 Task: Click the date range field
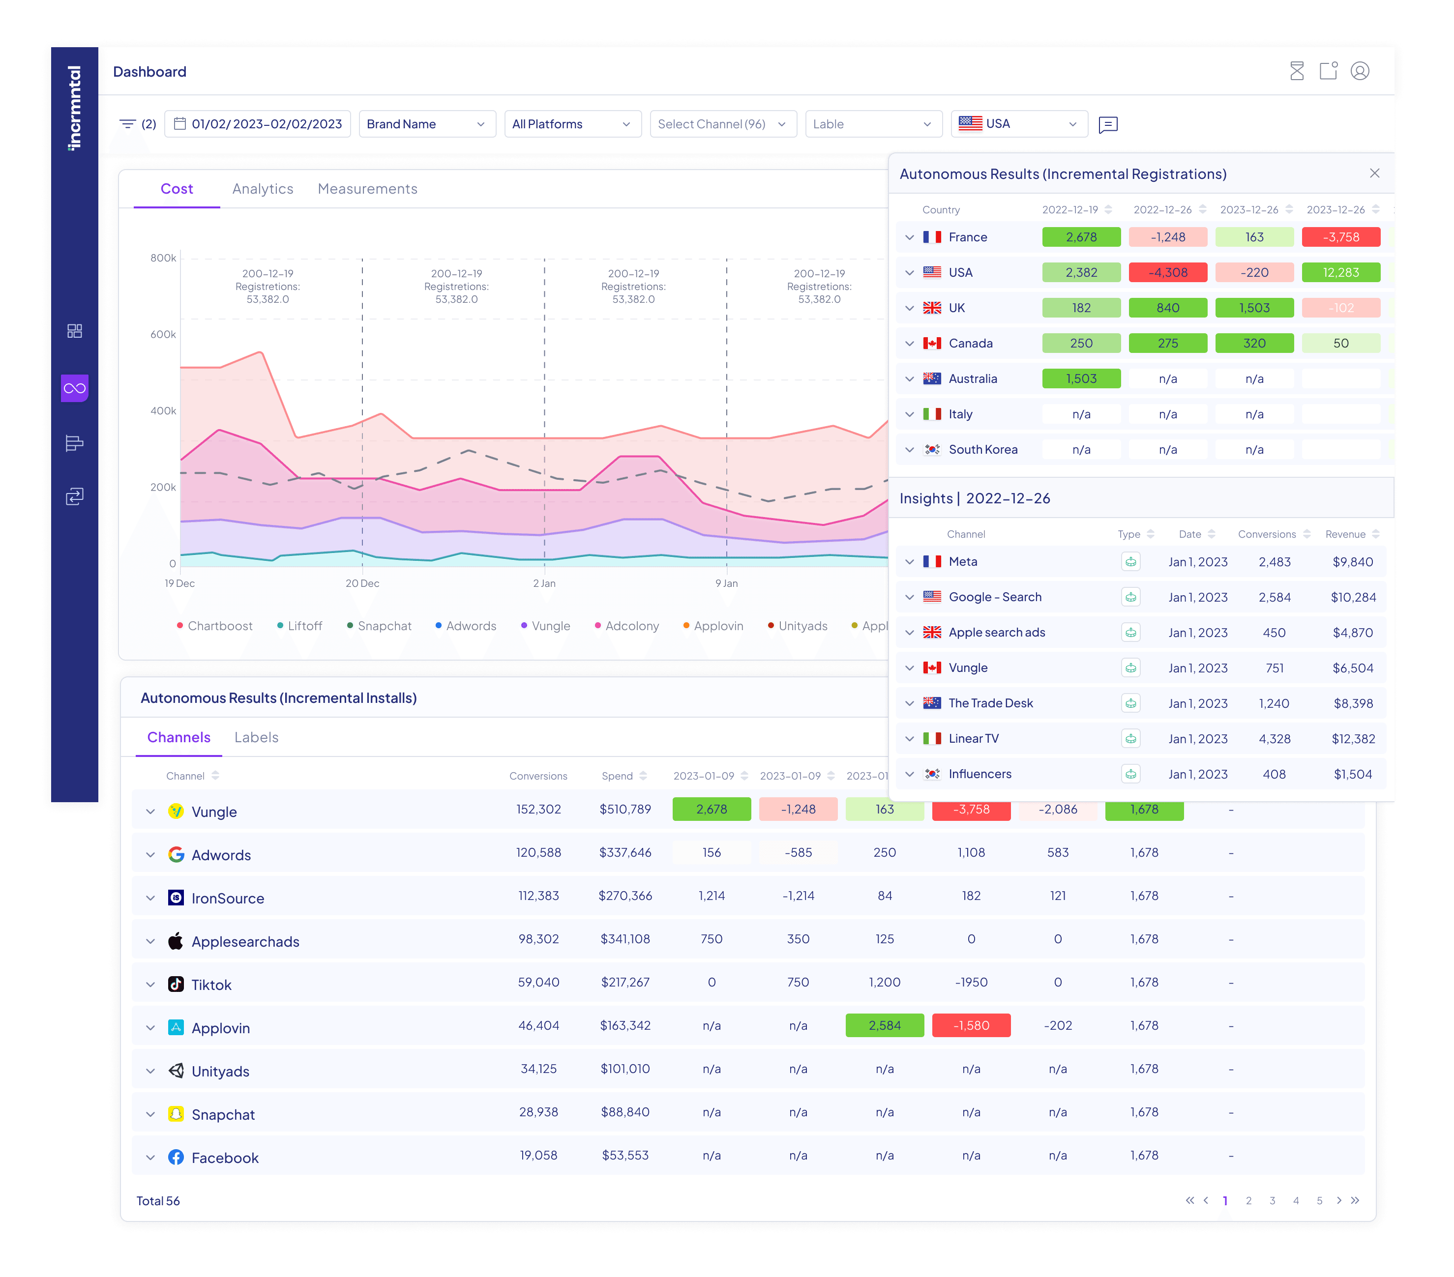point(258,124)
